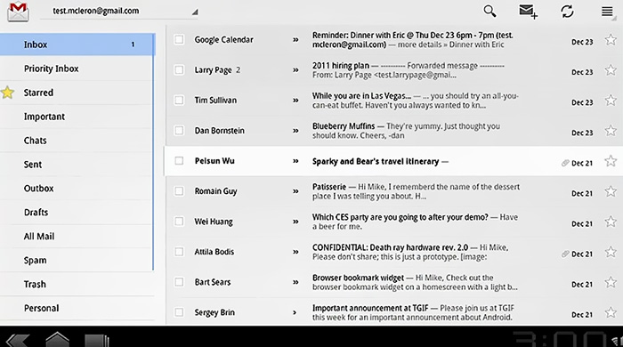Open the Trash label
Image resolution: width=623 pixels, height=347 pixels.
[x=77, y=284]
